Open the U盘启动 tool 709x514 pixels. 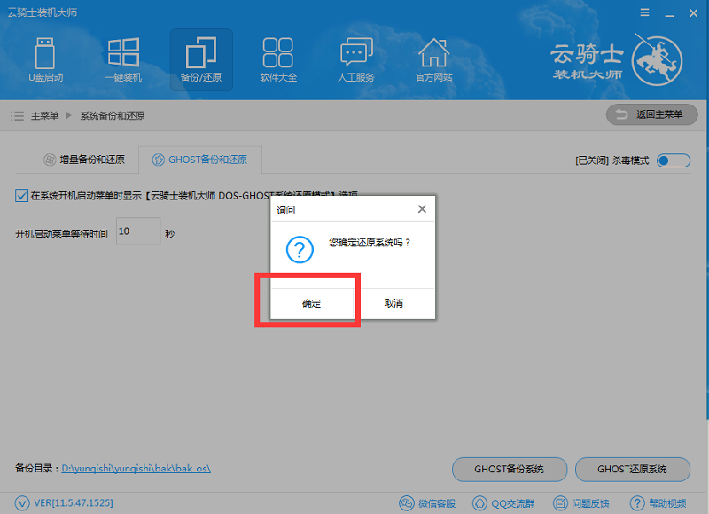click(x=46, y=59)
